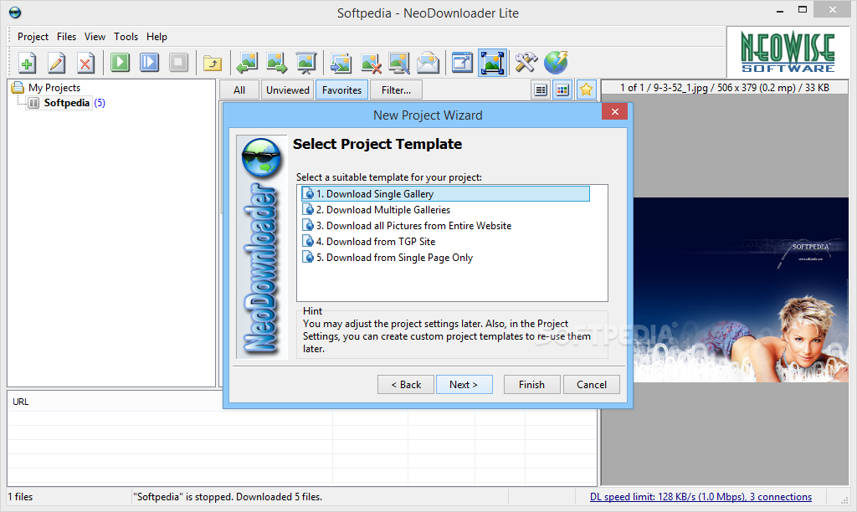This screenshot has width=857, height=512.
Task: Choose template 1. Download Single Gallery
Action: pos(445,194)
